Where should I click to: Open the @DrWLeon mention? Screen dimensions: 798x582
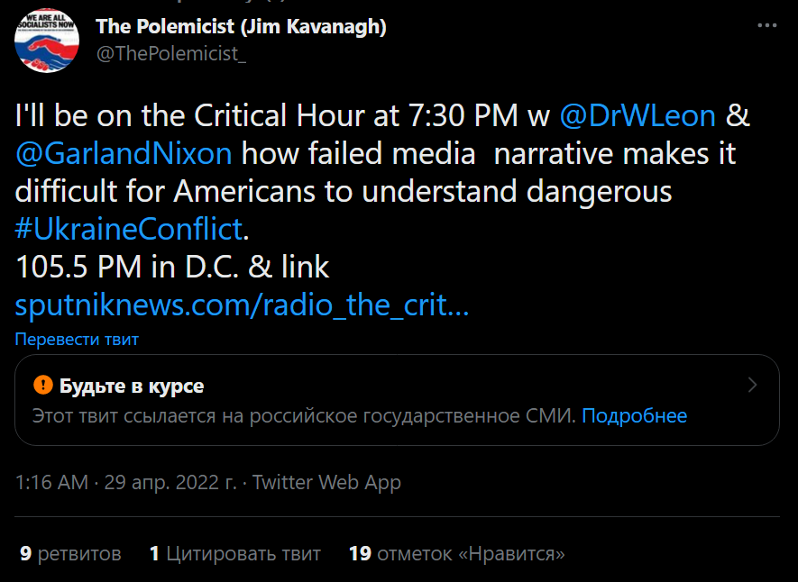click(637, 116)
